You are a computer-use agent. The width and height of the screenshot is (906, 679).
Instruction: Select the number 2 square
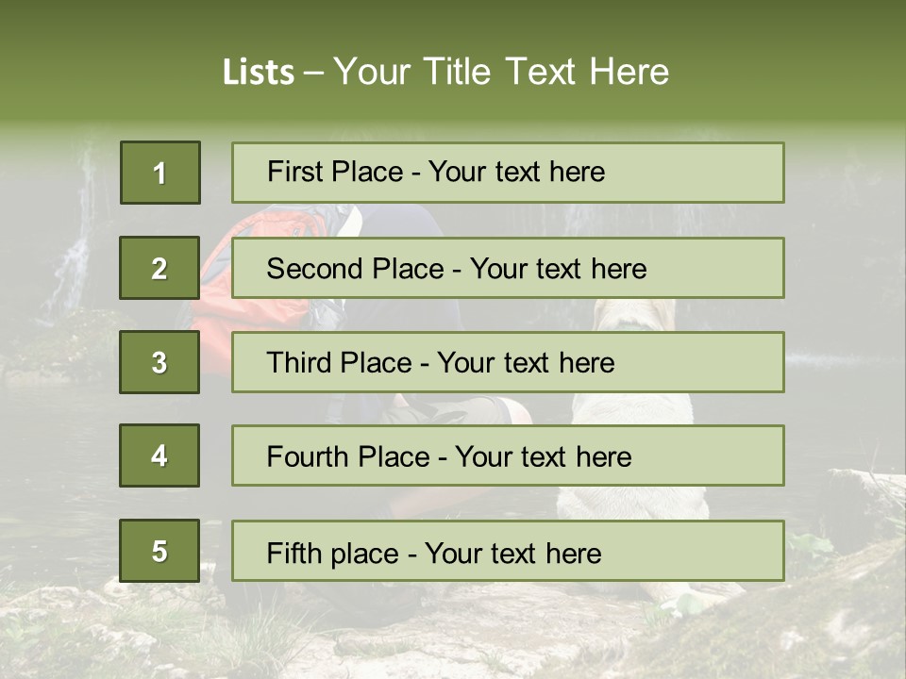pos(159,268)
